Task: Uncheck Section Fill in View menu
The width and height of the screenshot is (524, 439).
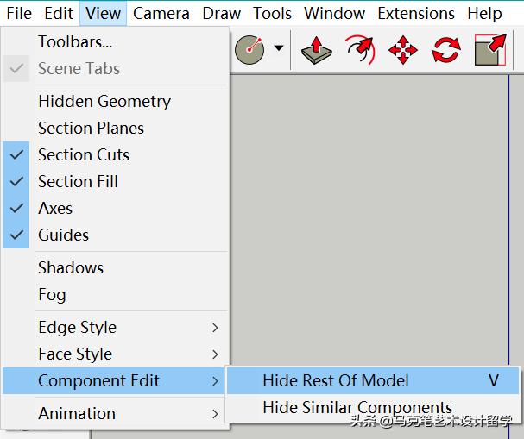Action: (x=78, y=182)
